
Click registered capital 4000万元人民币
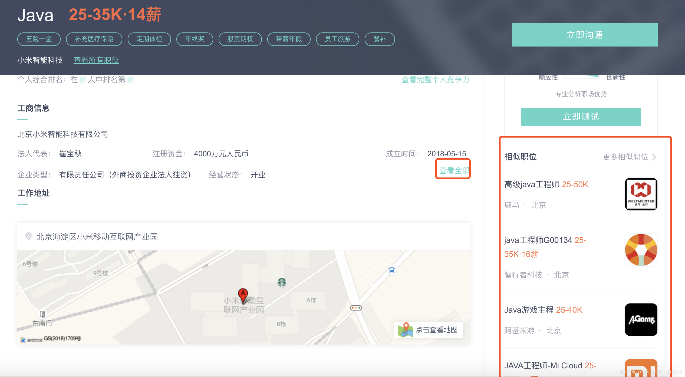(x=221, y=154)
